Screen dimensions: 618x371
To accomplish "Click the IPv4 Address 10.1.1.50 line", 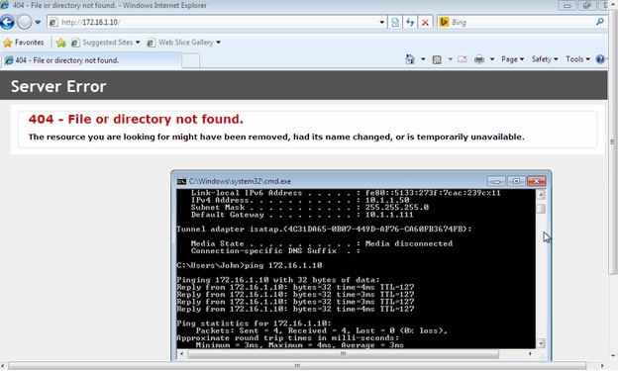I will point(300,201).
